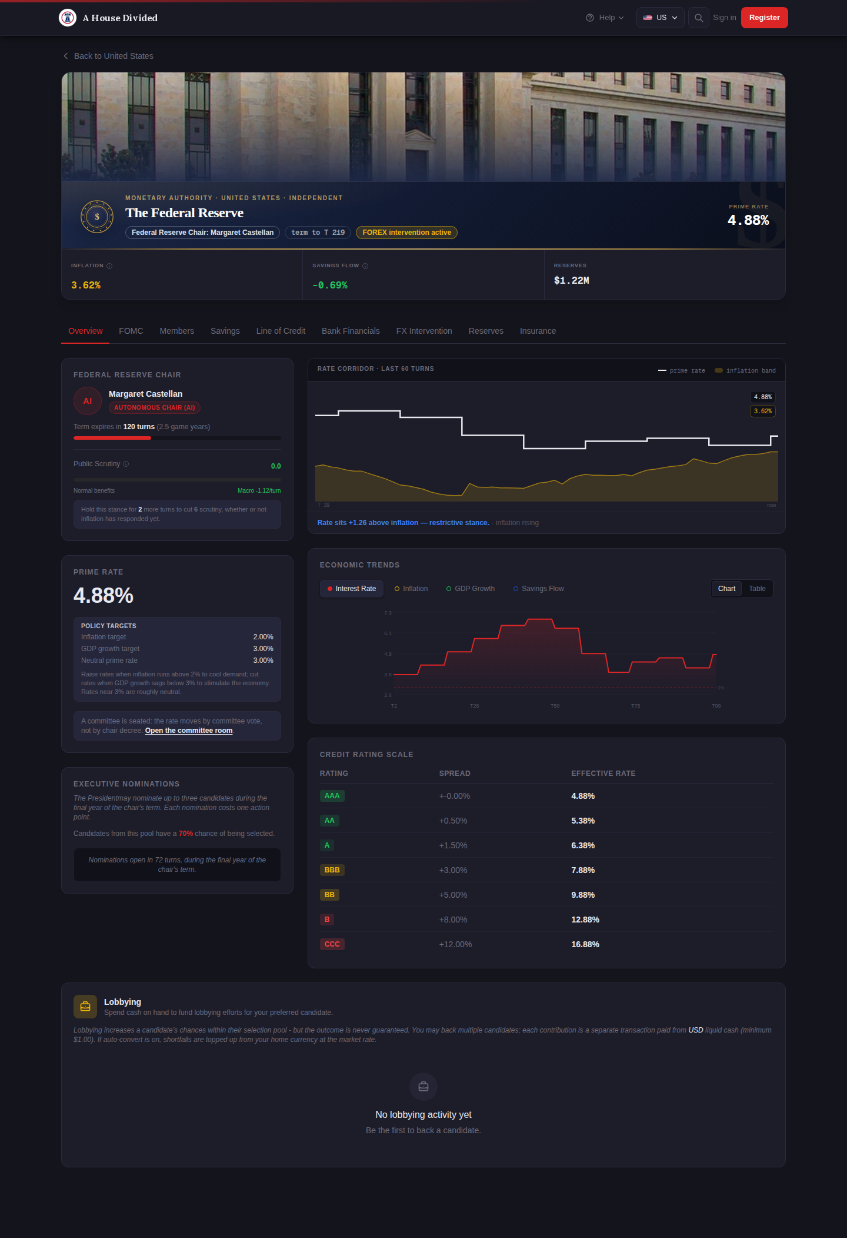Click the Register button

pyautogui.click(x=764, y=18)
